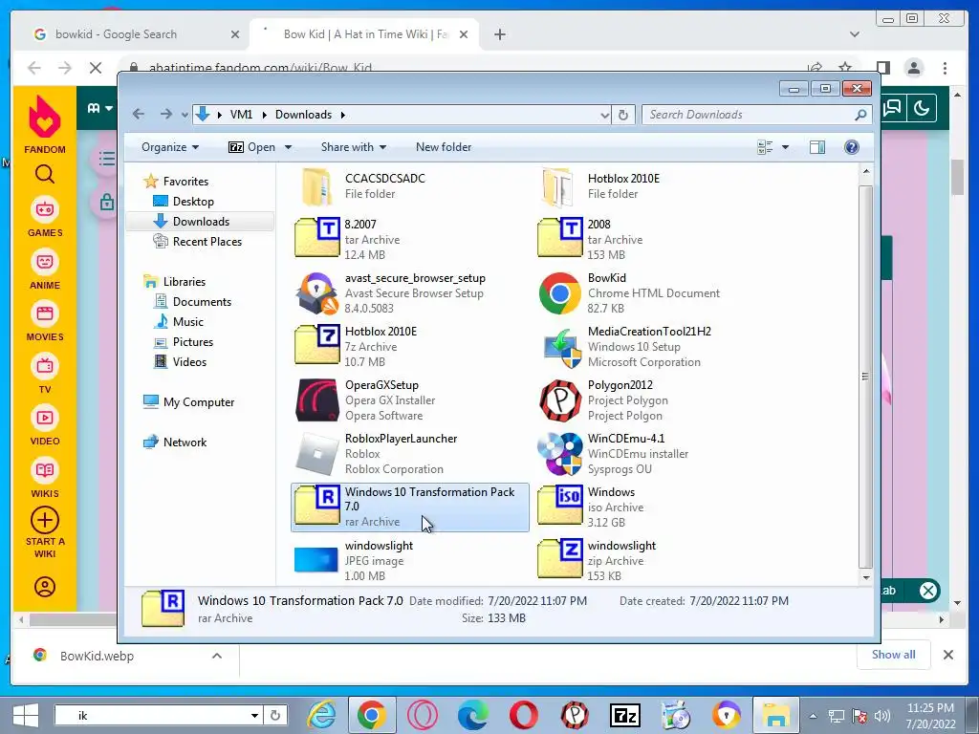Switch to Chrome in the taskbar
This screenshot has width=979, height=734.
[x=372, y=715]
